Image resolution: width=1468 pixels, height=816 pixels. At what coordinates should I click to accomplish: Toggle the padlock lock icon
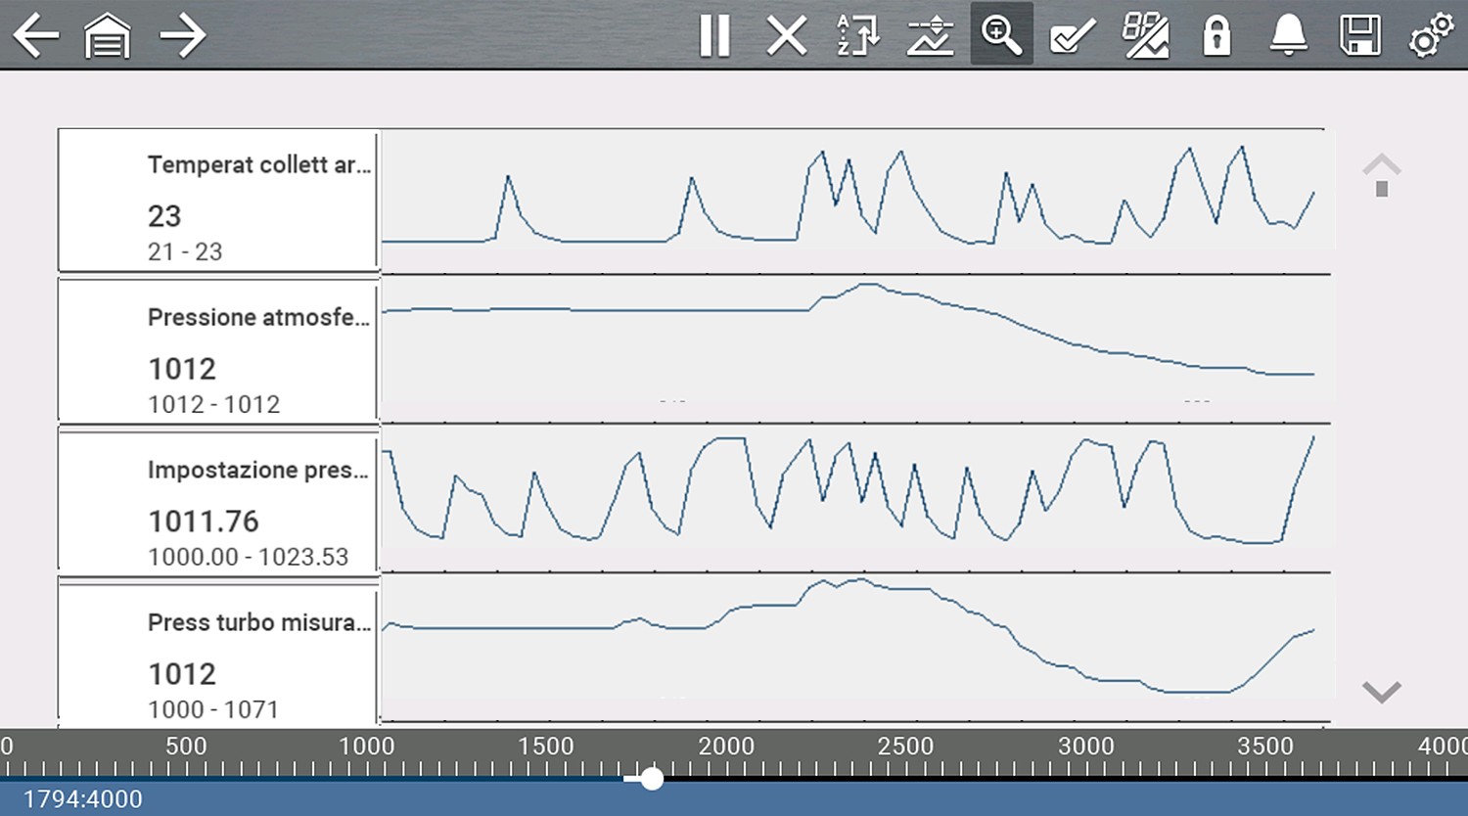click(x=1216, y=36)
